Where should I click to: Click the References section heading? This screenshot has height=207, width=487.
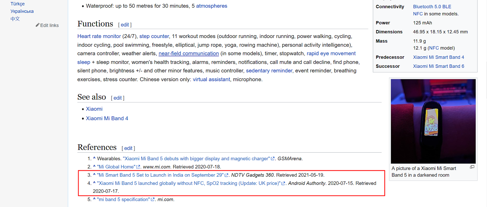97,147
